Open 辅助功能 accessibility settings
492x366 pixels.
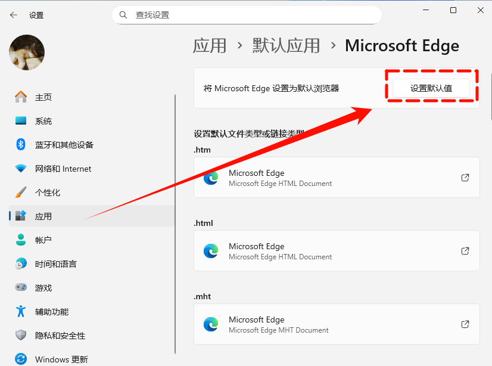pos(51,312)
